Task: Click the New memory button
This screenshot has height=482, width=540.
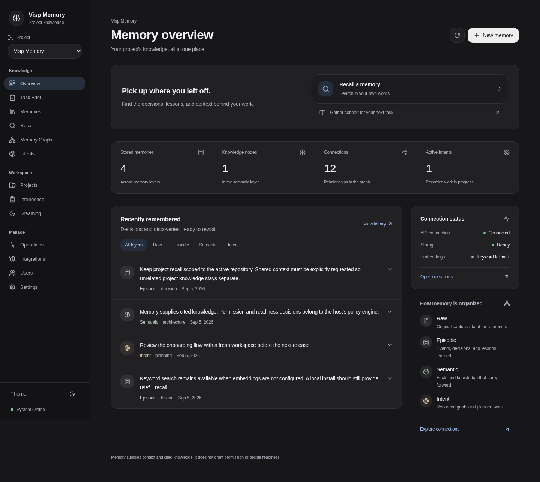Action: (493, 35)
